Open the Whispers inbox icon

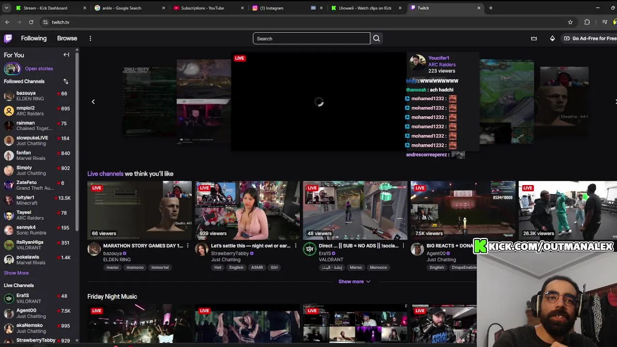pyautogui.click(x=534, y=39)
